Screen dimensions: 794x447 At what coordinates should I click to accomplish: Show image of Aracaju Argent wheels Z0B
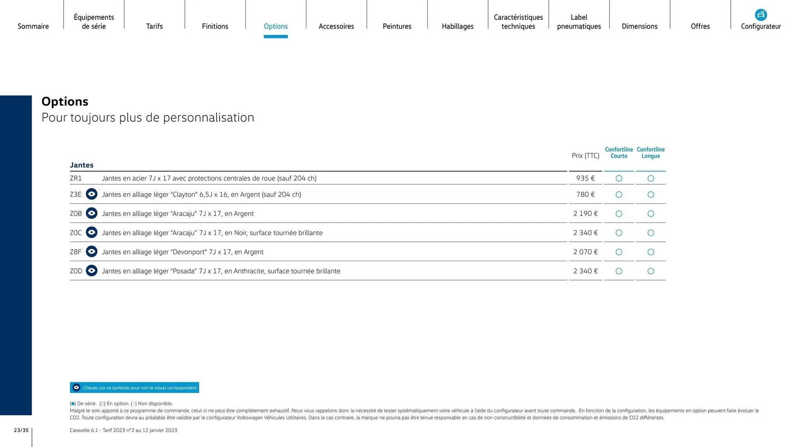coord(91,213)
